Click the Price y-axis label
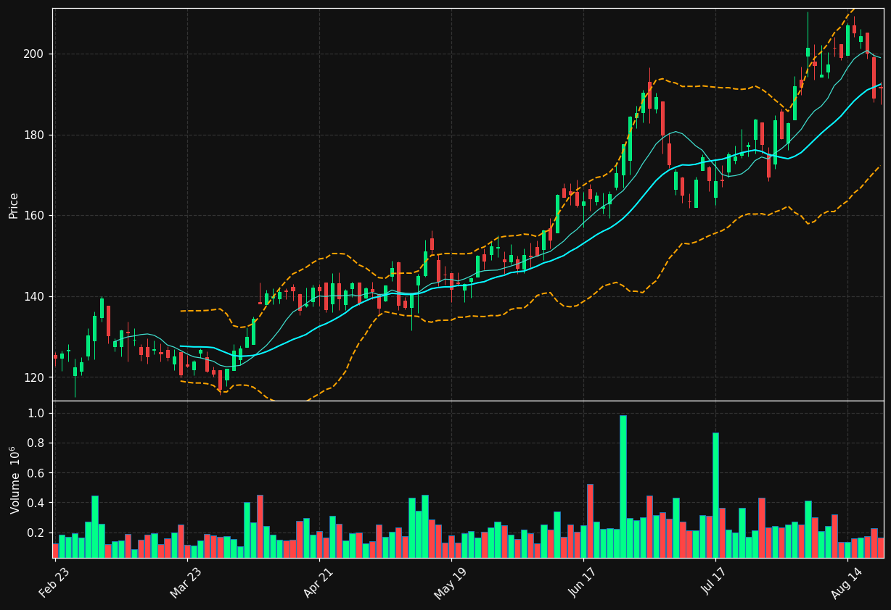Image resolution: width=891 pixels, height=610 pixels. (x=14, y=205)
